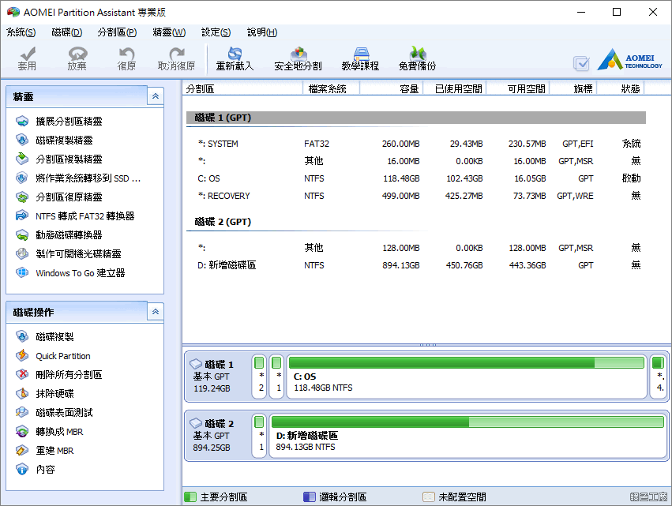The width and height of the screenshot is (672, 506).
Task: Select the 磁碟 2 基本 GPT disk block
Action: point(218,436)
